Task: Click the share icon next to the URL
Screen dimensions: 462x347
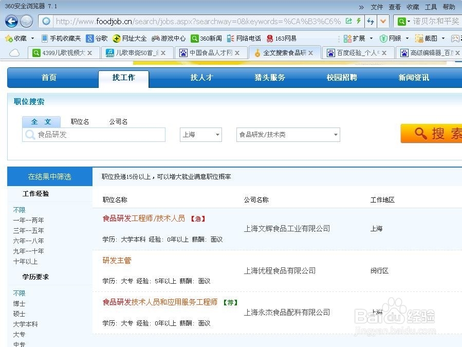Action: pos(348,21)
